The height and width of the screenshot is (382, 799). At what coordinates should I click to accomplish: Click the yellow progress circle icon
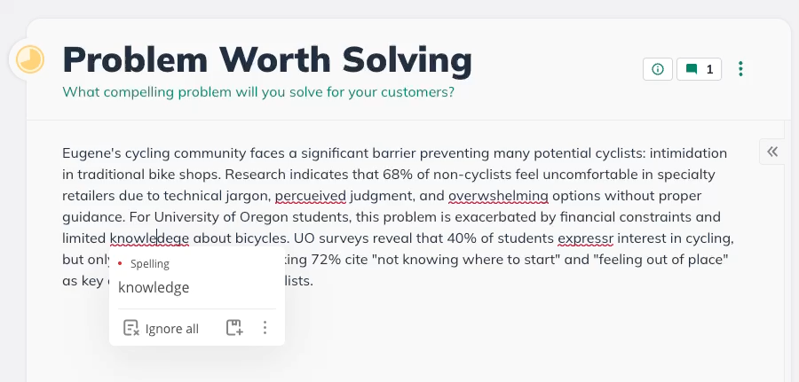[31, 59]
